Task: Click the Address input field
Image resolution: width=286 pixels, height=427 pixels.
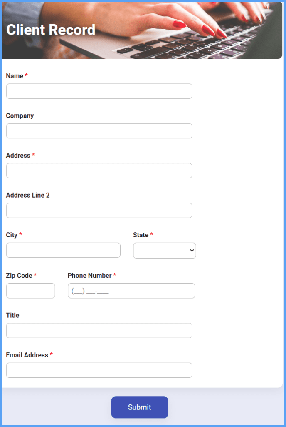Action: [x=99, y=171]
